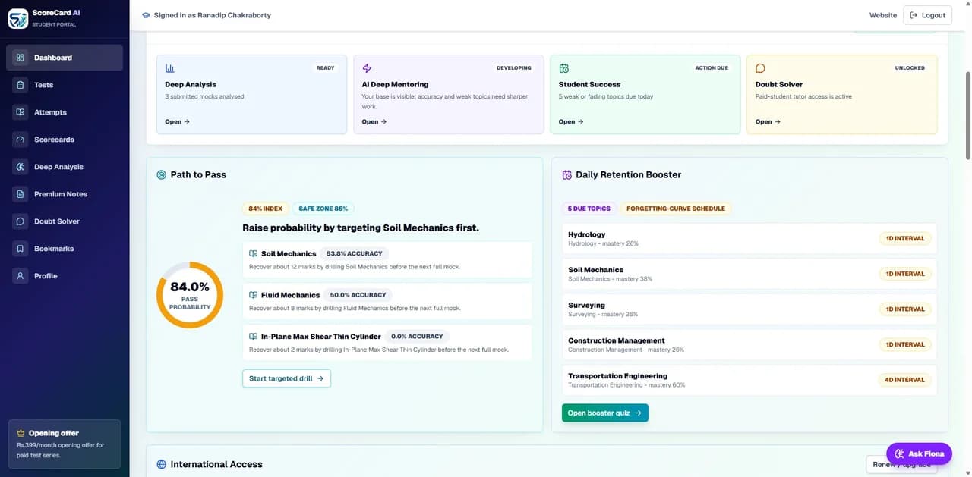This screenshot has width=972, height=477.
Task: Click the Fluid Mechanics 50.0% accuracy row
Action: tap(387, 301)
